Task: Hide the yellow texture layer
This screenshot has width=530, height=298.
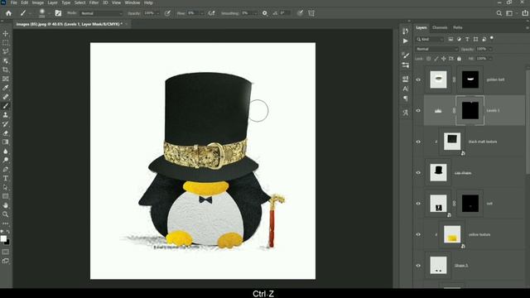Action: pyautogui.click(x=418, y=234)
